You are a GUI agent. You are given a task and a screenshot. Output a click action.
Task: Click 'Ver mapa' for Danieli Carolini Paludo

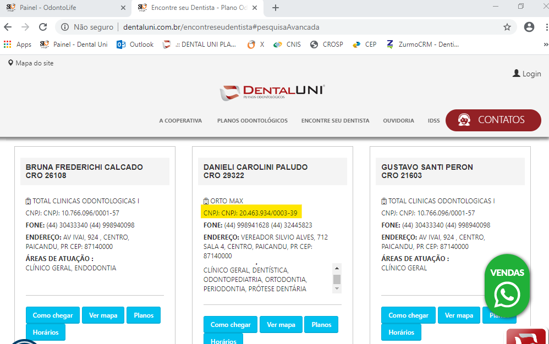[x=281, y=325]
